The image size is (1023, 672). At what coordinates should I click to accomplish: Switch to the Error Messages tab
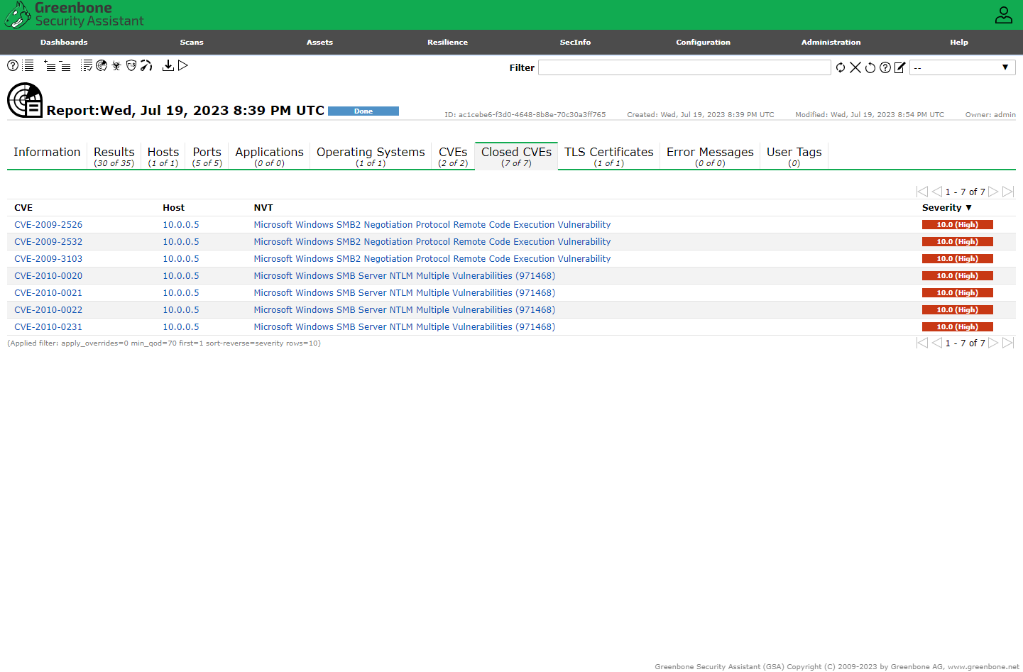click(710, 156)
